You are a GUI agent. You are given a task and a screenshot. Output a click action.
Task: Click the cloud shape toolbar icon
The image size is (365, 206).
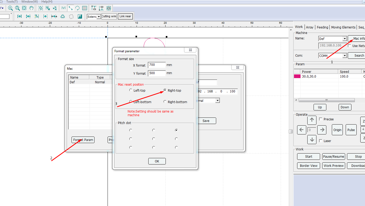tap(63, 16)
